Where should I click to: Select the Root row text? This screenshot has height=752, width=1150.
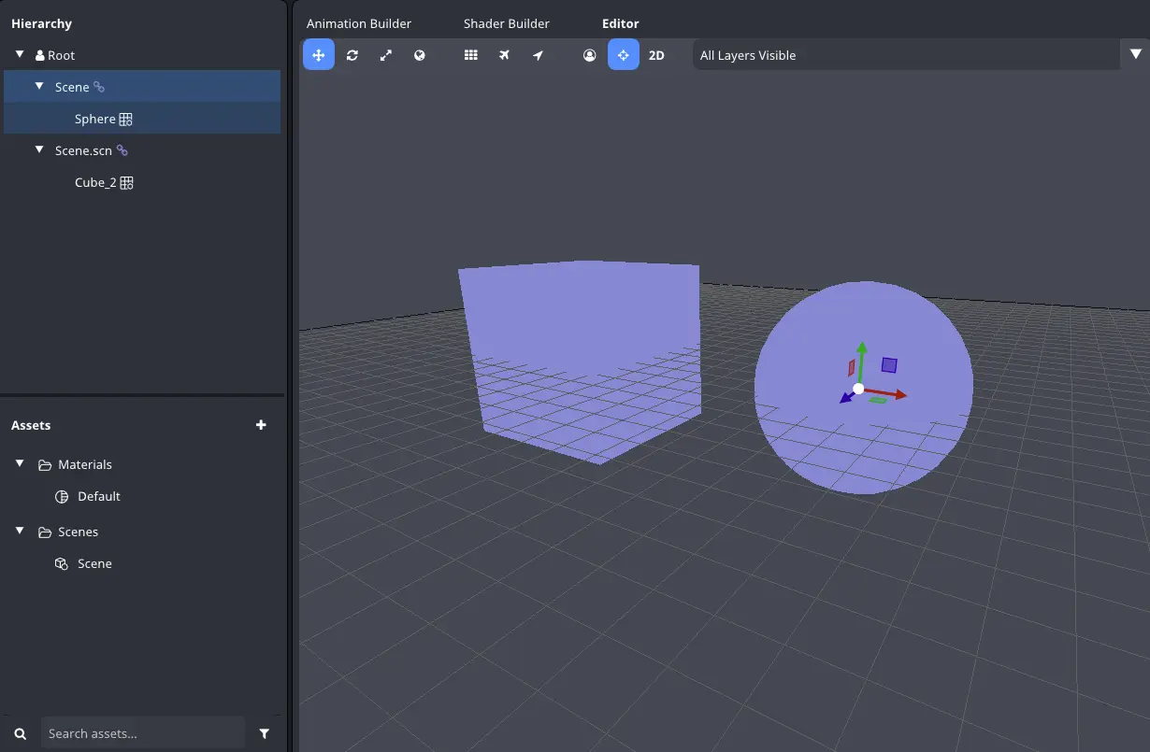tap(62, 55)
